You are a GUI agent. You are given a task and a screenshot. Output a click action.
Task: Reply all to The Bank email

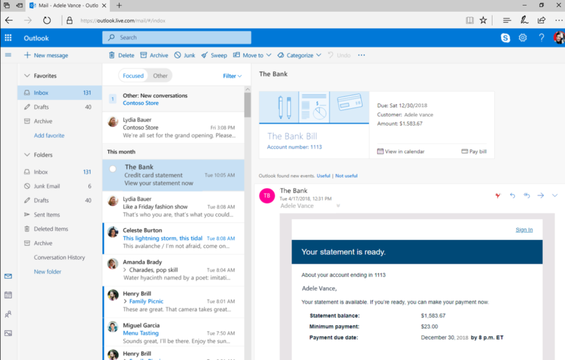(527, 195)
